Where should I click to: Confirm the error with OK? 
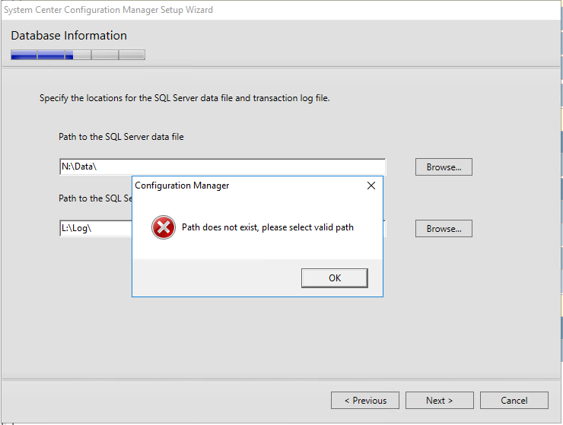[335, 278]
